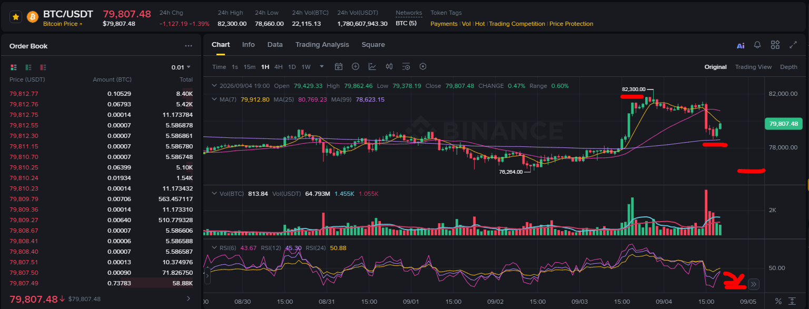Open the Order Book three-dot options menu

coord(189,46)
